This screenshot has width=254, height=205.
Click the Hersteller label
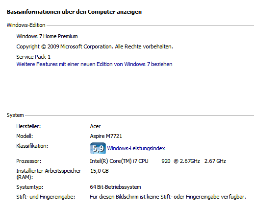coord(28,126)
